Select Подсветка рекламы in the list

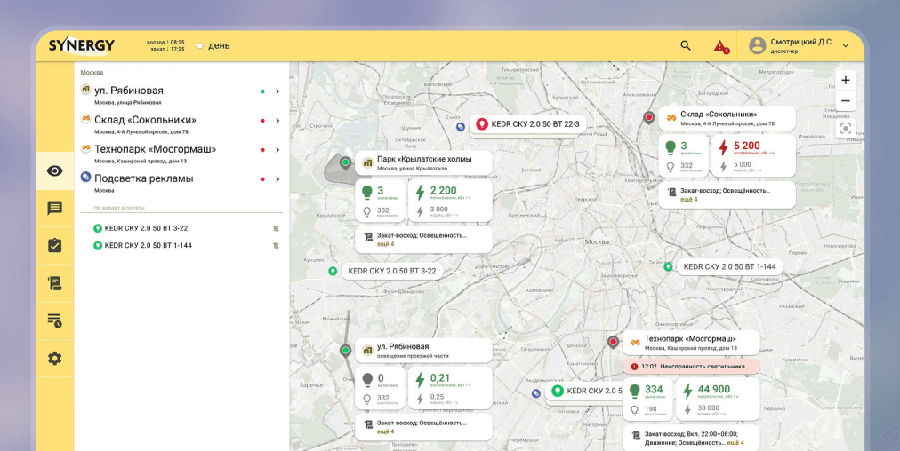143,178
